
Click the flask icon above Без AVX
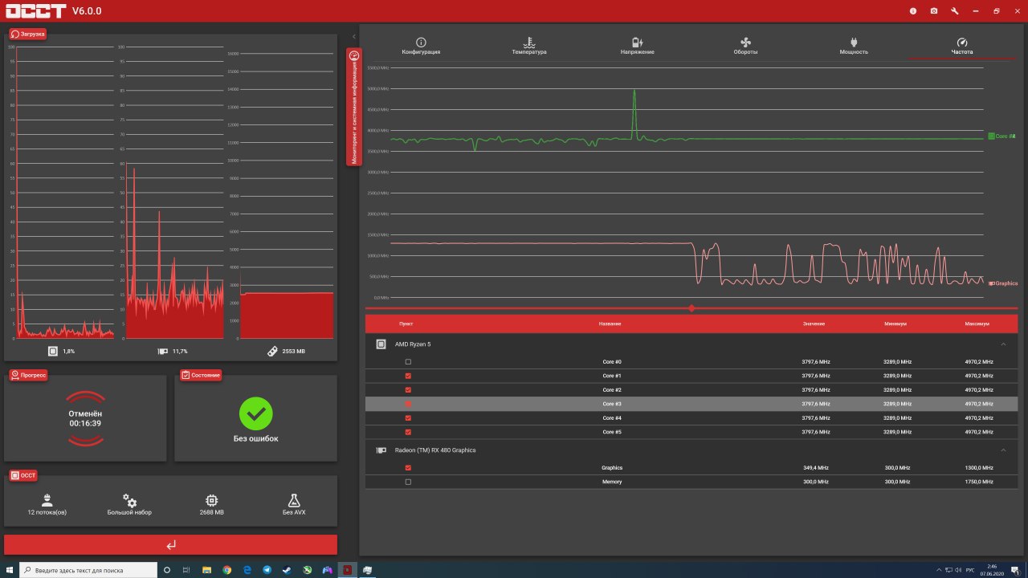(293, 499)
